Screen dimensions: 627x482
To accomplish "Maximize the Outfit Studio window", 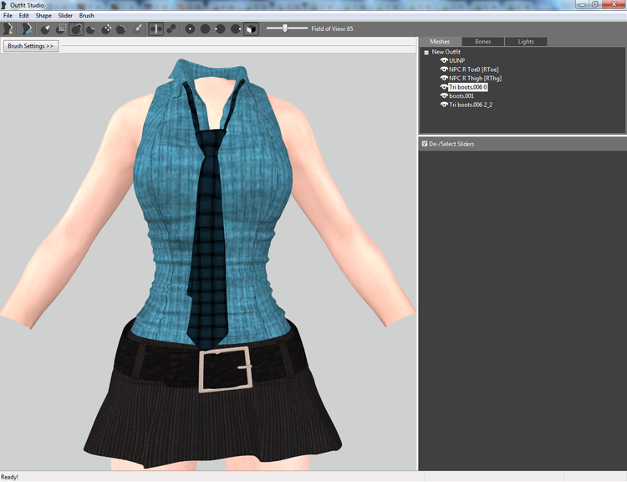I will pos(594,4).
